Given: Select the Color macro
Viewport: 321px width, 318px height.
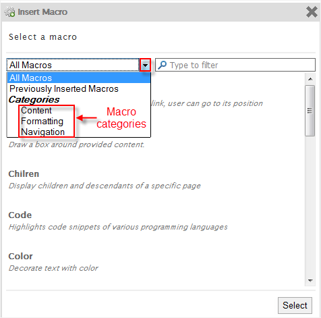Looking at the screenshot, I should [x=53, y=262].
